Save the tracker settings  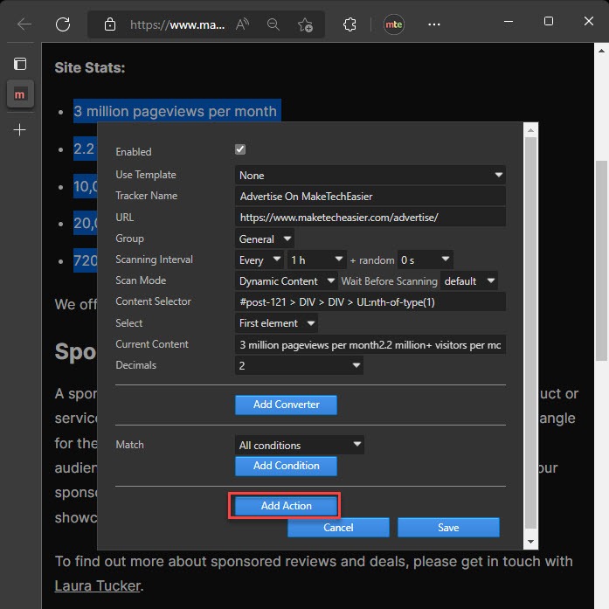pyautogui.click(x=448, y=528)
